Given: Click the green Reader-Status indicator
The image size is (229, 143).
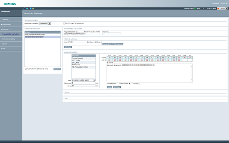Looking at the screenshot, I should [195, 8].
